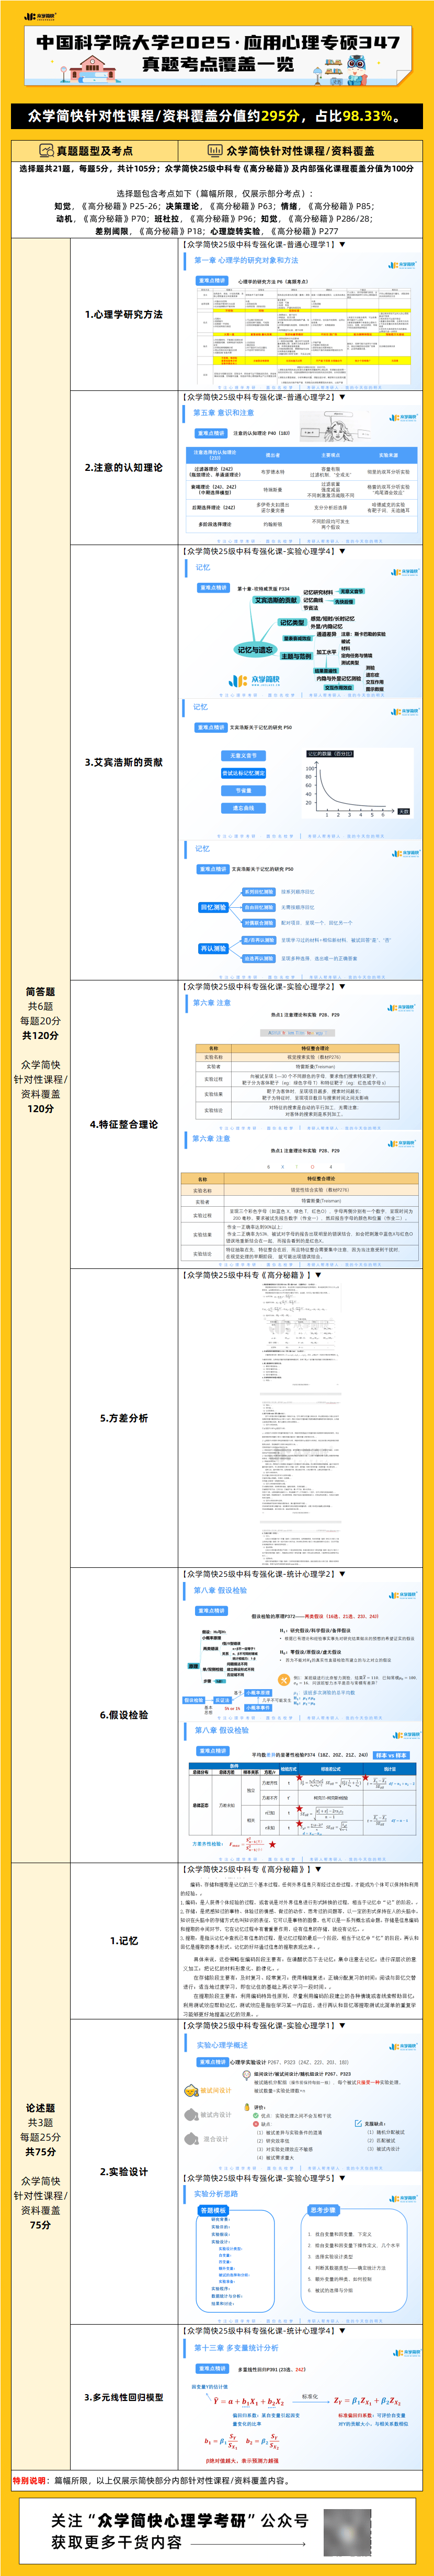Select the subtitle 真题考点覆盖一览
Image resolution: width=434 pixels, height=2576 pixels.
click(x=217, y=64)
